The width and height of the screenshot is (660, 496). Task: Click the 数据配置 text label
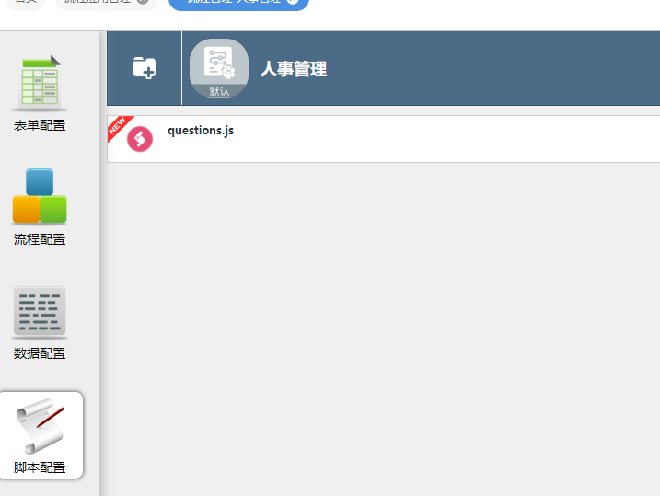[40, 353]
